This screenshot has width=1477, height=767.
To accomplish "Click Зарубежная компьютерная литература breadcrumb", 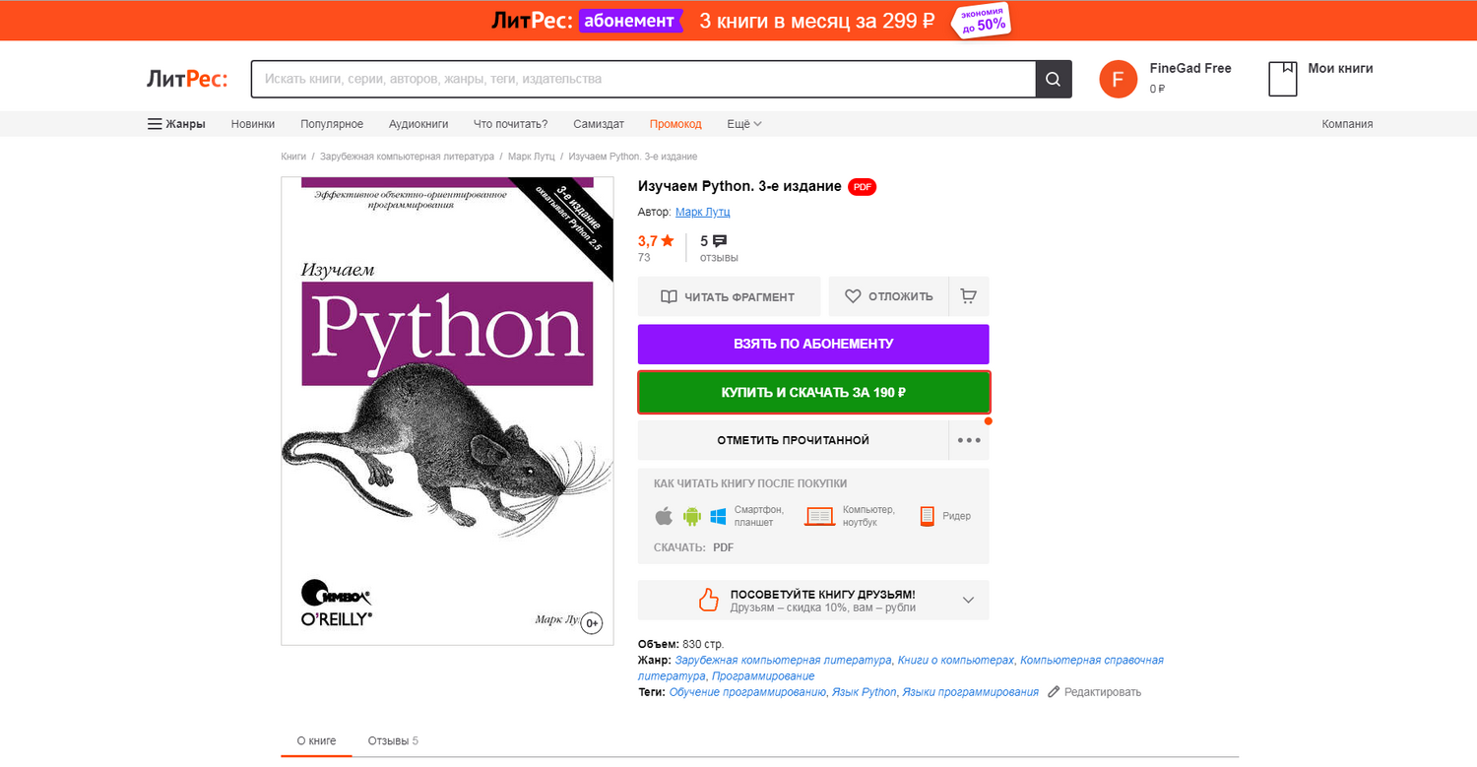I will click(x=408, y=157).
